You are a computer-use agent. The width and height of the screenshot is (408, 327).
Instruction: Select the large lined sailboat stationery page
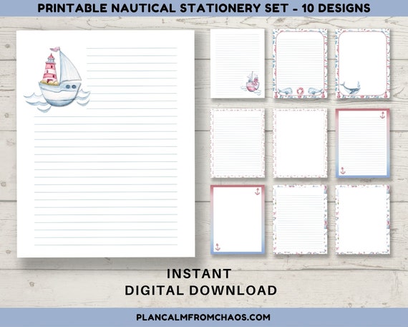pyautogui.click(x=106, y=143)
